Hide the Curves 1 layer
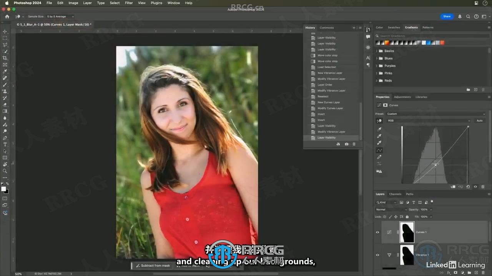 pyautogui.click(x=377, y=232)
